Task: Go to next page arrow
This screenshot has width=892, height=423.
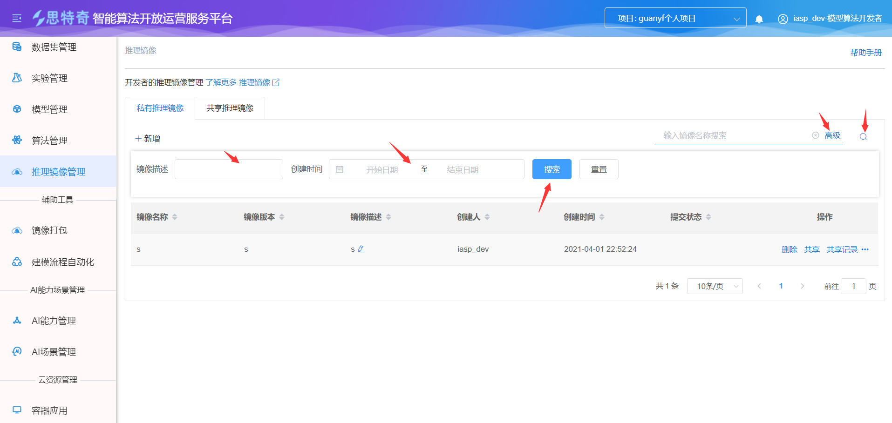Action: (x=802, y=286)
